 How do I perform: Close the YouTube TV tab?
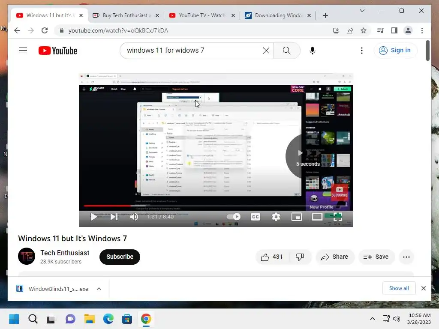[233, 15]
